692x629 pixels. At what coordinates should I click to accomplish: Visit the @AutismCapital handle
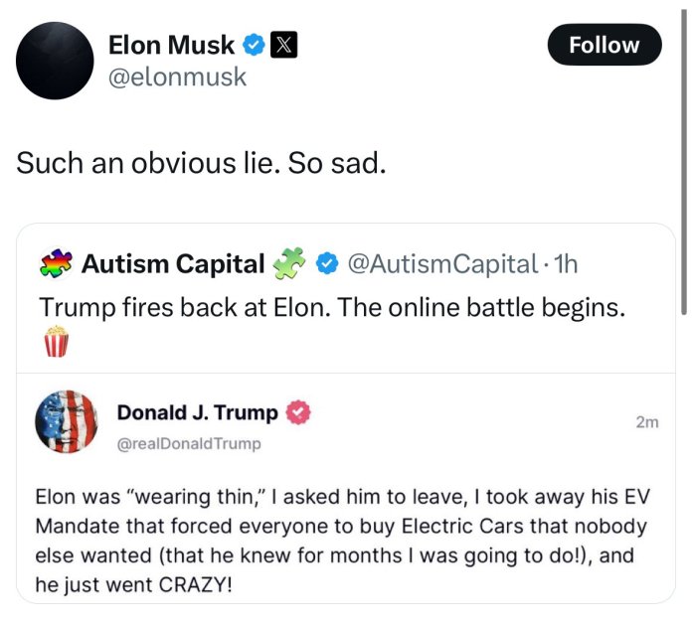click(440, 263)
